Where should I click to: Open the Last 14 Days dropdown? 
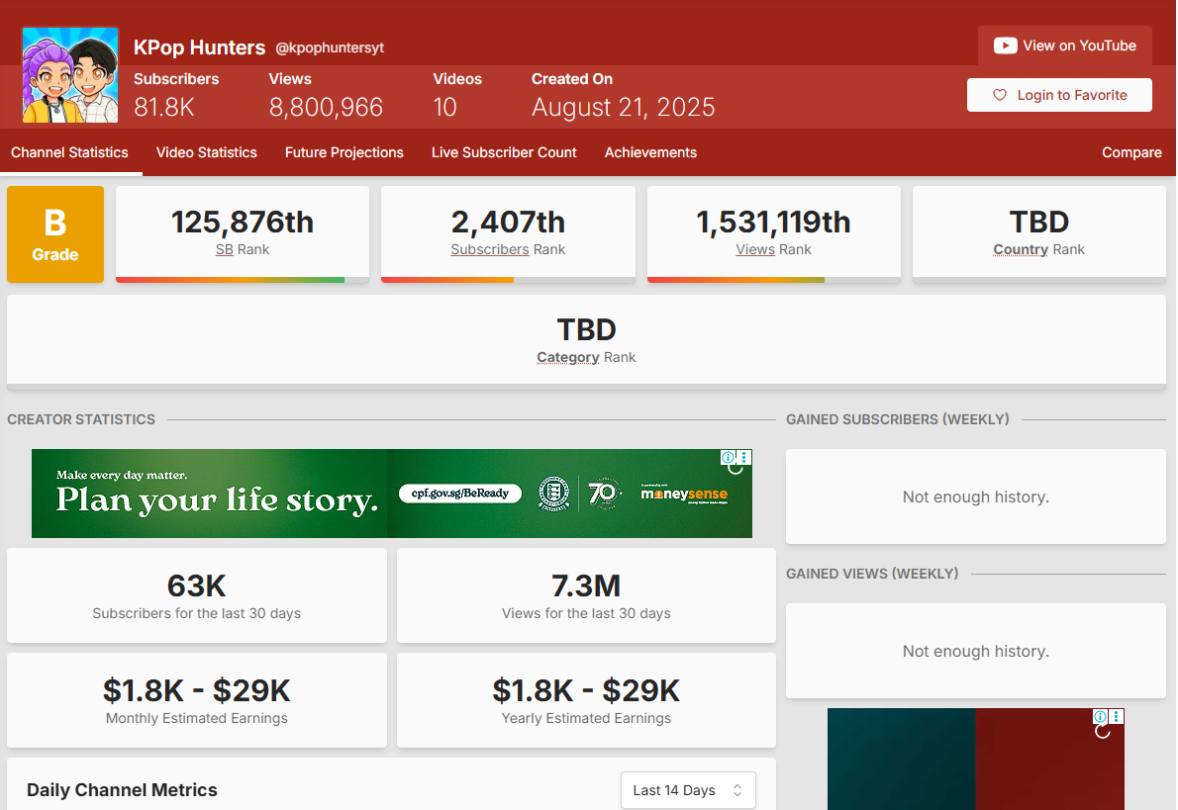tap(688, 790)
